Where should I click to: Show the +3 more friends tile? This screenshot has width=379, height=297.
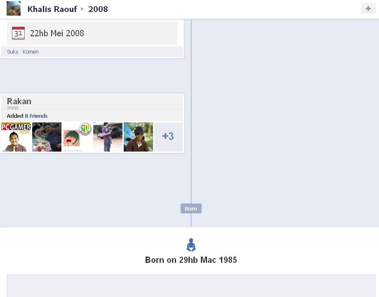click(x=169, y=137)
